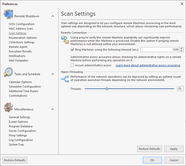Click the Threads value box showing 25
Image resolution: width=186 pixels, height=166 pixels.
tap(180, 89)
